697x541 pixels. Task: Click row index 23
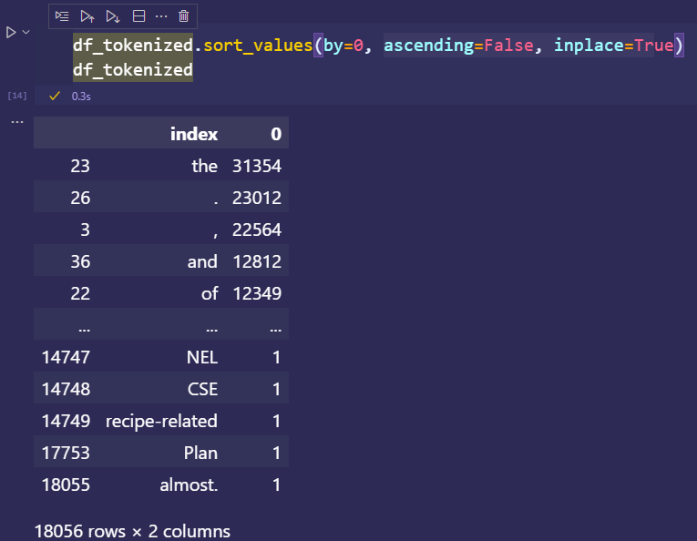[80, 166]
